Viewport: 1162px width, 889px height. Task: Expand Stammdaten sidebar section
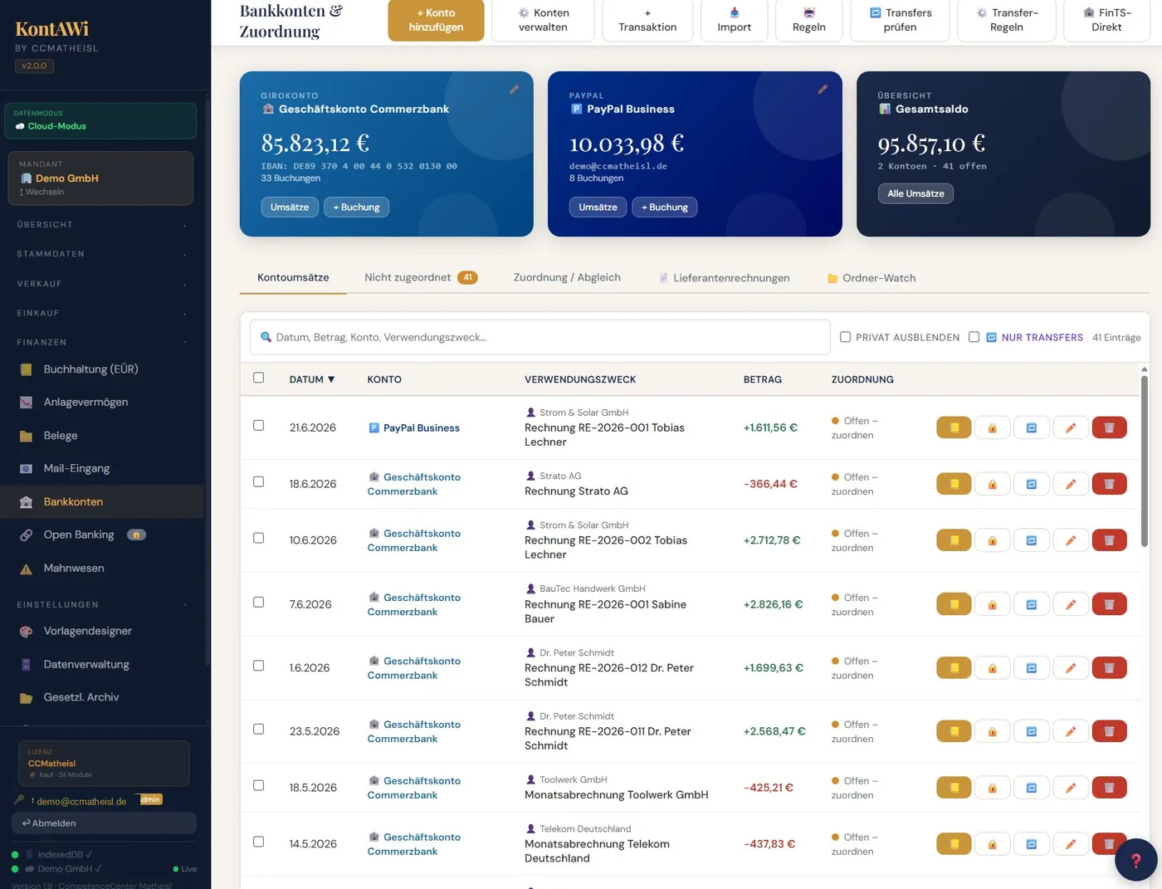pyautogui.click(x=102, y=254)
